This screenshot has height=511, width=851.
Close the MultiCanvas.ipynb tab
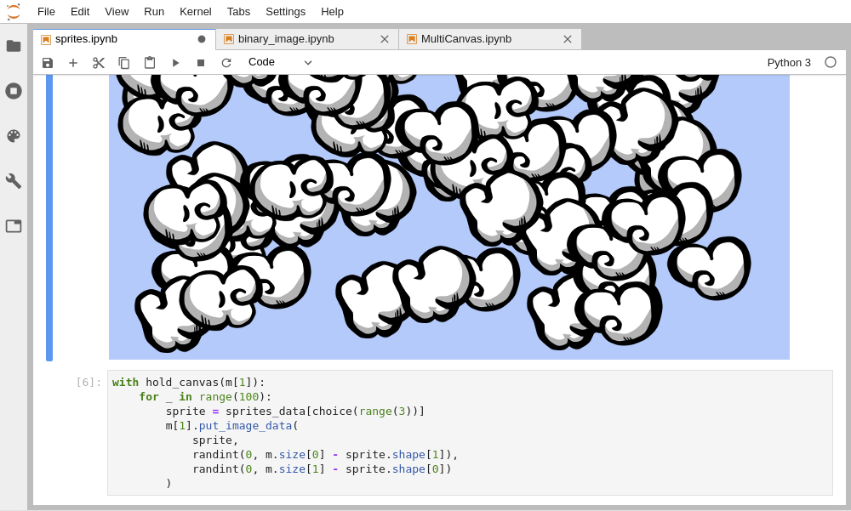(x=567, y=39)
